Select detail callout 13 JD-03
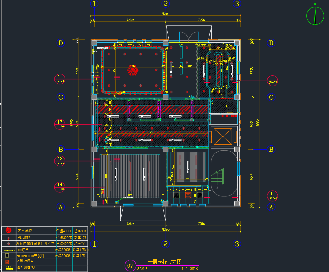The width and height of the screenshot is (329, 272). [x=60, y=161]
